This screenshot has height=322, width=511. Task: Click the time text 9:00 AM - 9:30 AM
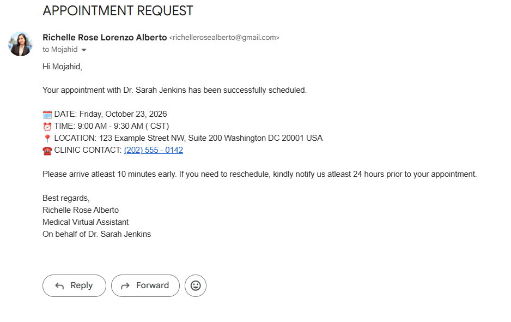pyautogui.click(x=110, y=126)
